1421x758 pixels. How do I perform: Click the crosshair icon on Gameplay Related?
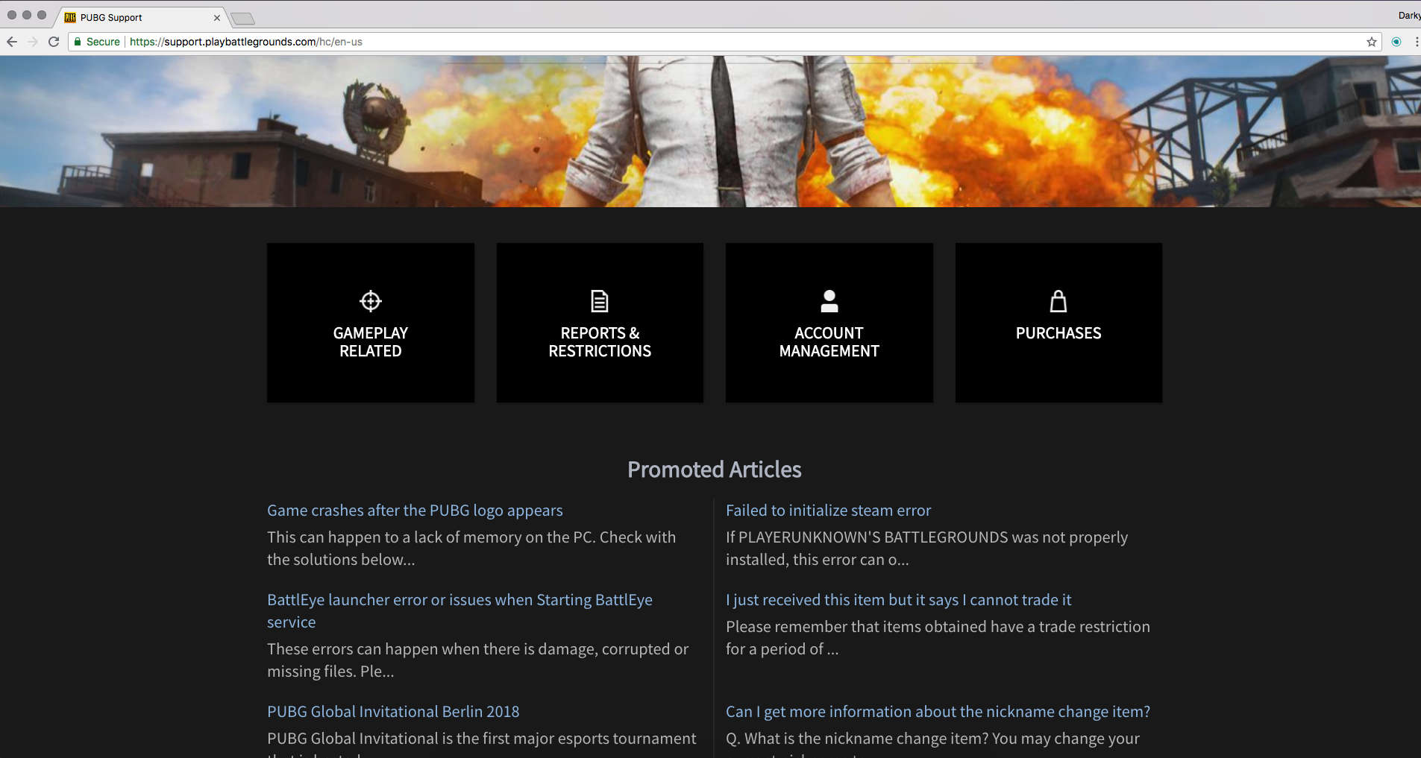(370, 301)
